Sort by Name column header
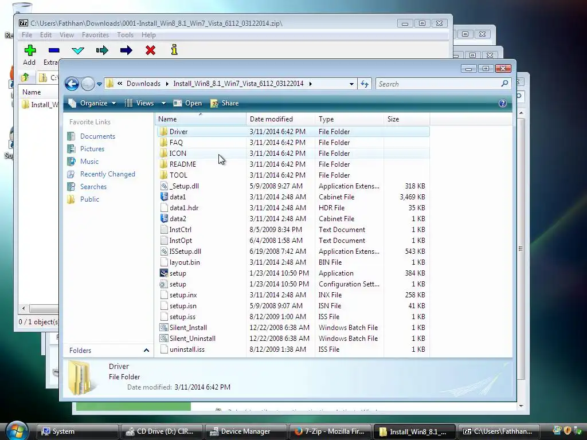 (x=201, y=119)
